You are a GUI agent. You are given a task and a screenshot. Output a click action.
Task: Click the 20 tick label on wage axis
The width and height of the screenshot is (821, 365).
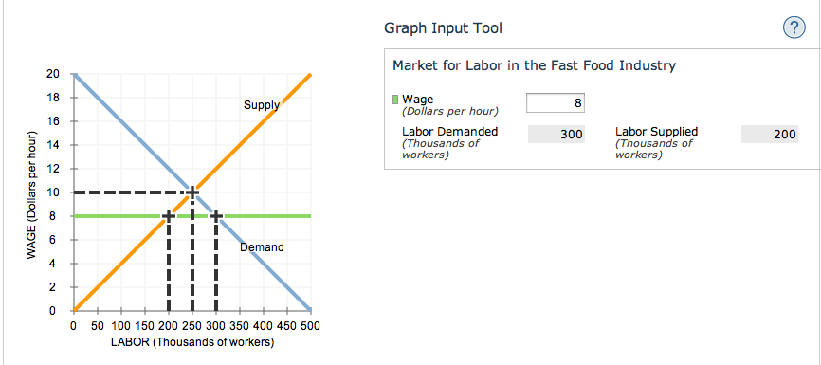52,74
